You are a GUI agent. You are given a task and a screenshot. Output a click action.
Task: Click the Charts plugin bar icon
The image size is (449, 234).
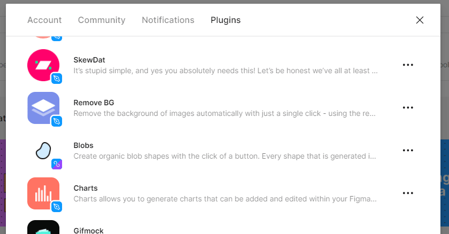(x=43, y=193)
